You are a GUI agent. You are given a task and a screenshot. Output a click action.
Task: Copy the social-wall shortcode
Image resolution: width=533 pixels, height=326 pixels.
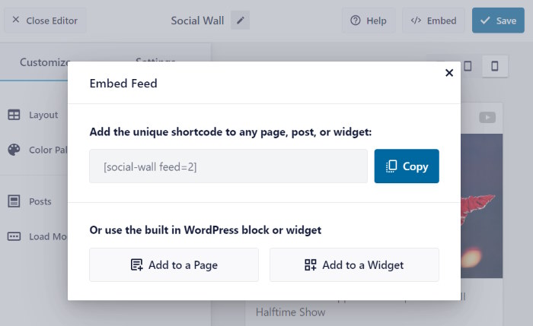point(407,166)
